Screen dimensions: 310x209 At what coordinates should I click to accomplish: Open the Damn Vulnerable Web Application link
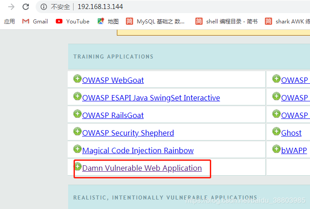[142, 168]
